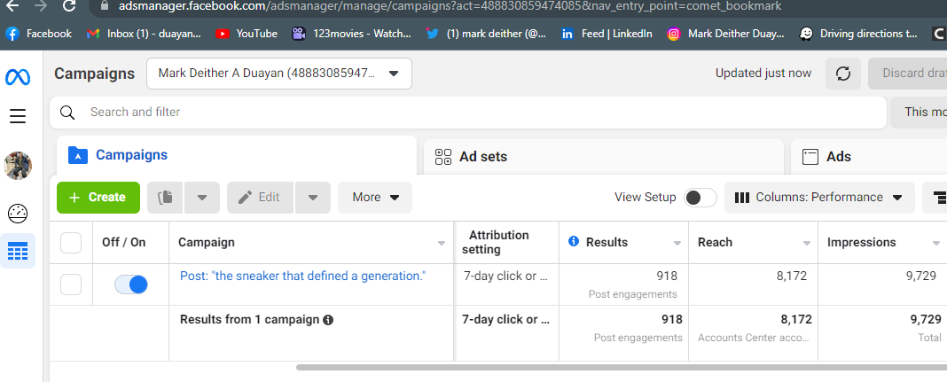Switch to the Ads tab
Screen dimensions: 947x382
click(x=838, y=157)
